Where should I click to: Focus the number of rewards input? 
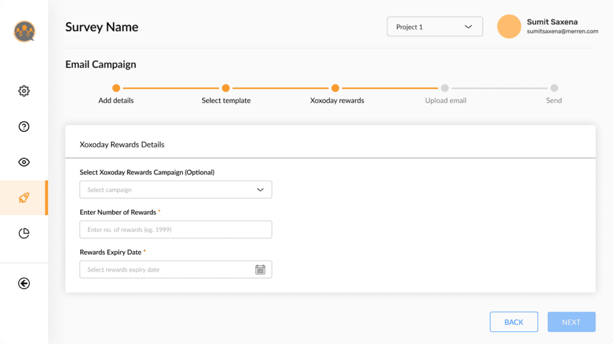175,230
